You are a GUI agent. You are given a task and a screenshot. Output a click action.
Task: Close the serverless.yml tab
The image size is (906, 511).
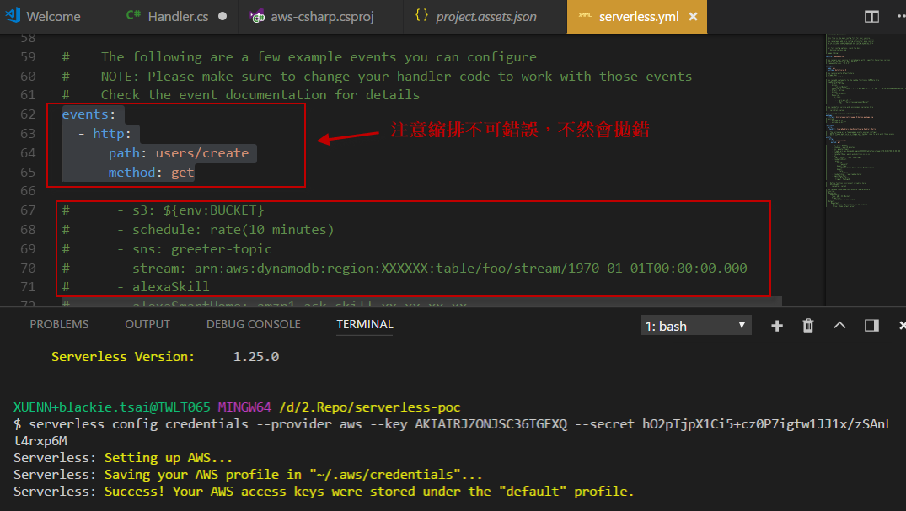click(693, 16)
